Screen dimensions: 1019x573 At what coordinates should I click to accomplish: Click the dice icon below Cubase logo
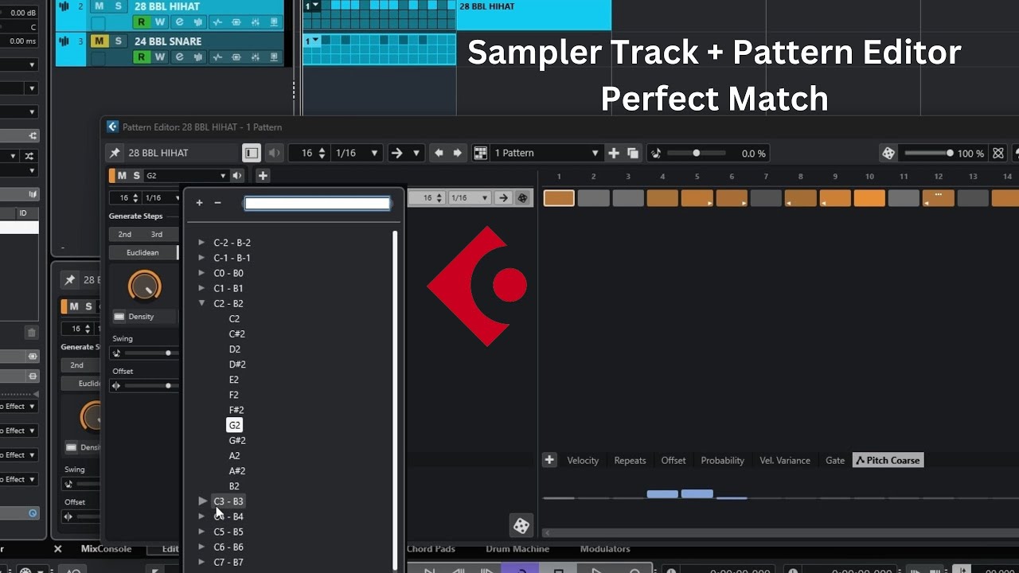(521, 525)
